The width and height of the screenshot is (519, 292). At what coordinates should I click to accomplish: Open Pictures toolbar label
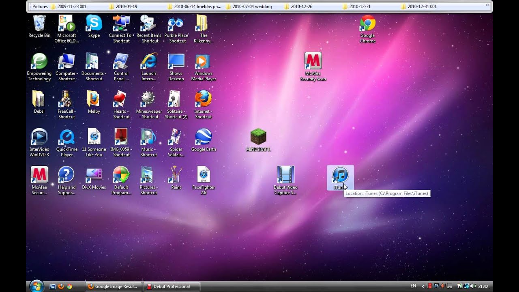click(x=40, y=6)
